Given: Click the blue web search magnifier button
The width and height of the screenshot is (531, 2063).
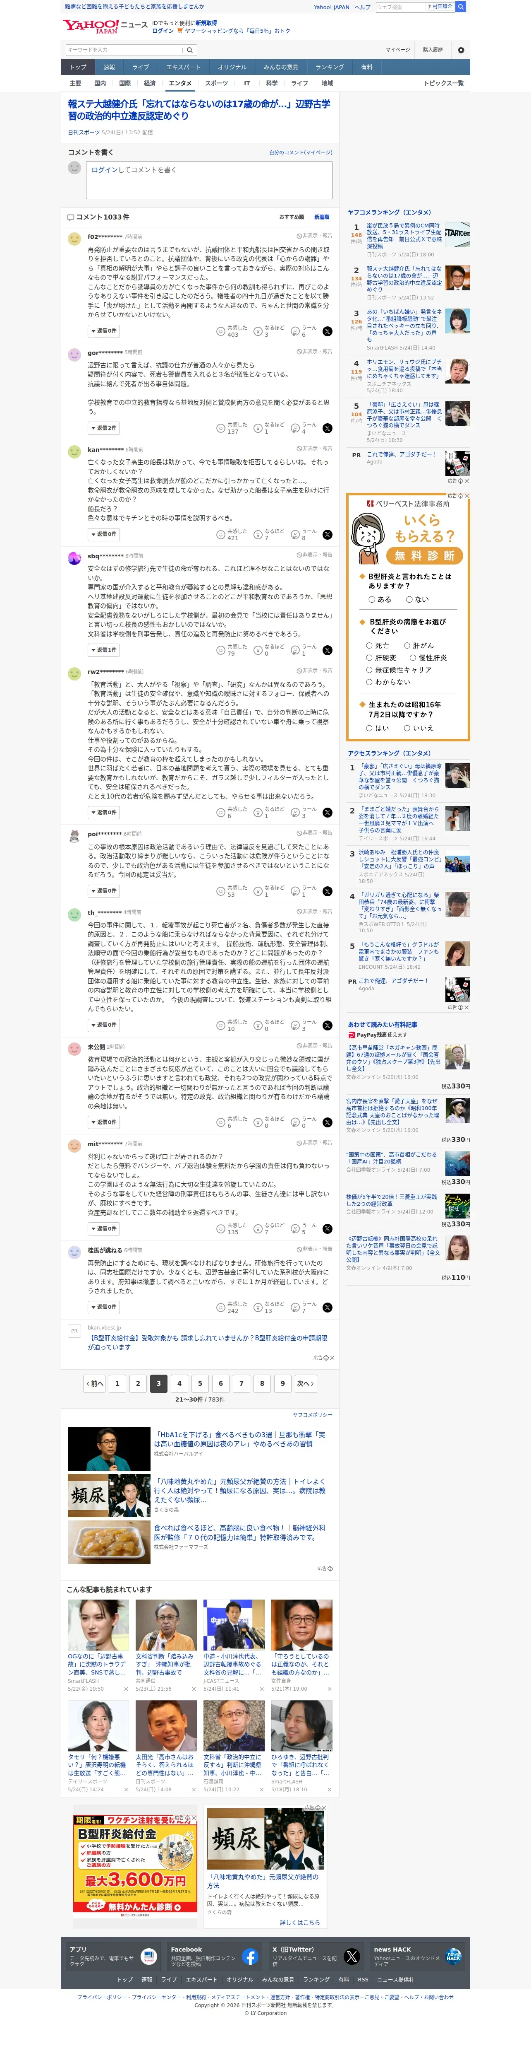Looking at the screenshot, I should pyautogui.click(x=461, y=6).
